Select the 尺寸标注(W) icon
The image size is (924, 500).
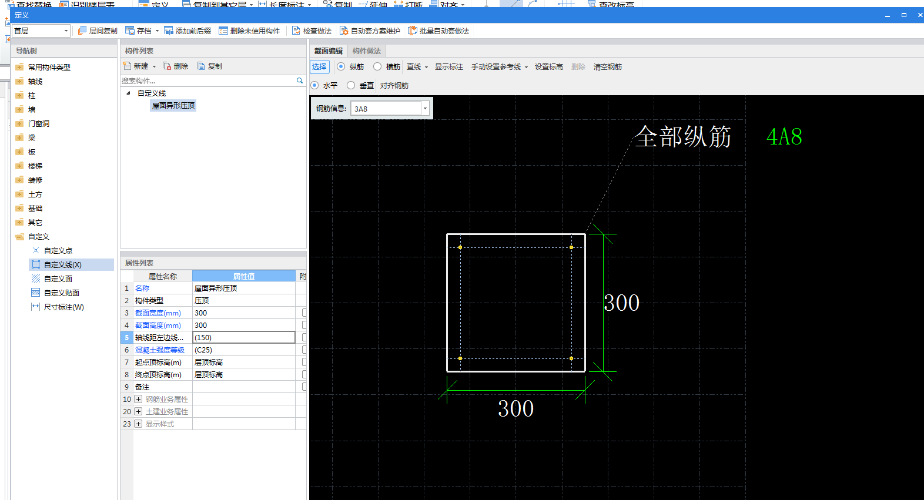pos(36,307)
